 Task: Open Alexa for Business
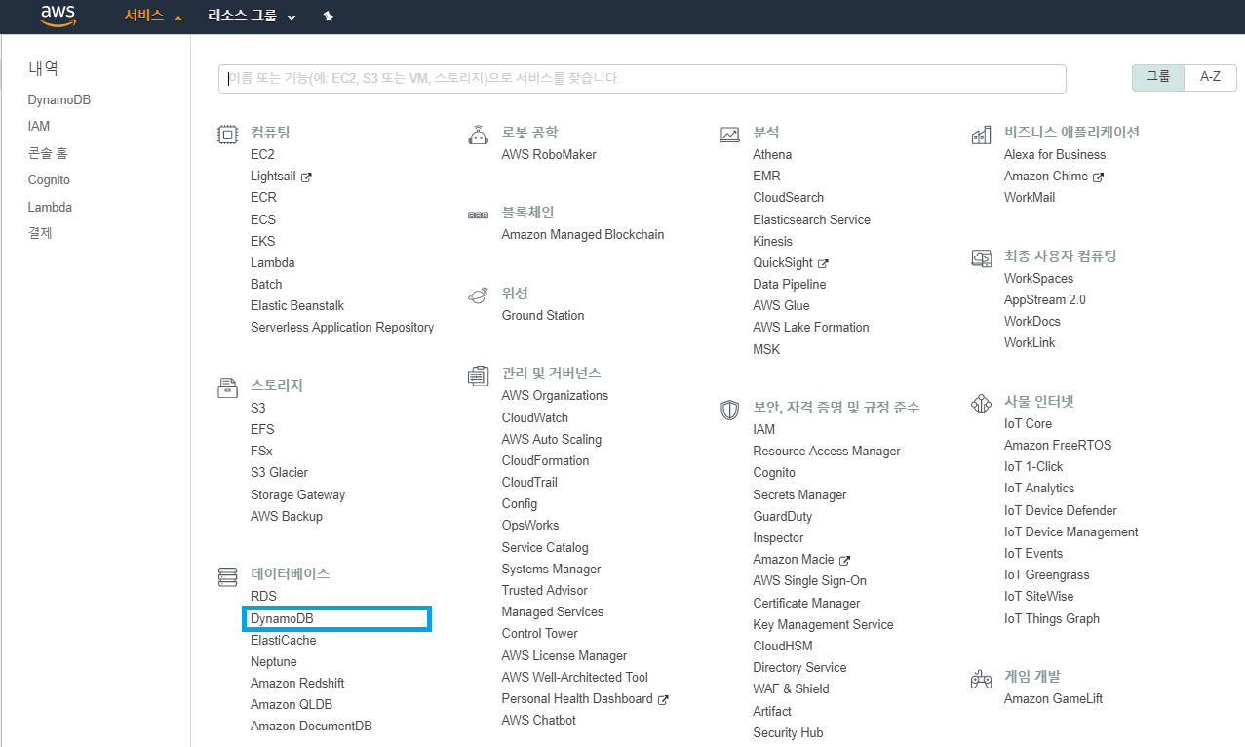[x=1055, y=155]
